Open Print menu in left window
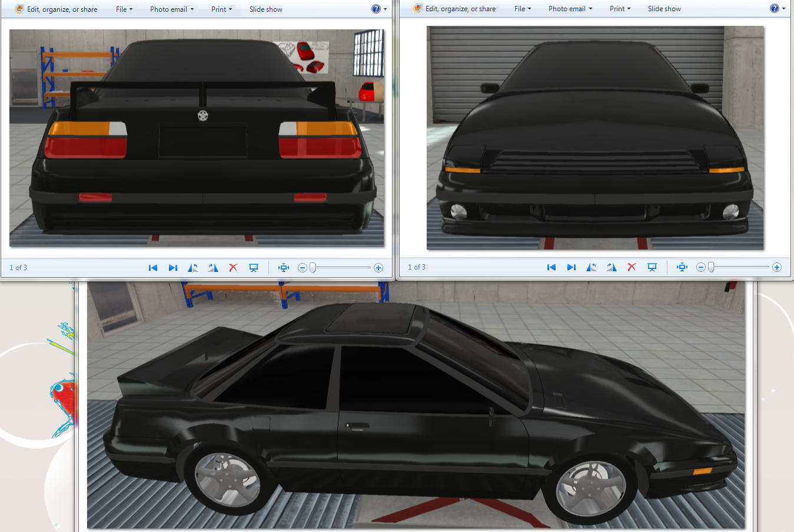This screenshot has height=532, width=794. pos(222,9)
